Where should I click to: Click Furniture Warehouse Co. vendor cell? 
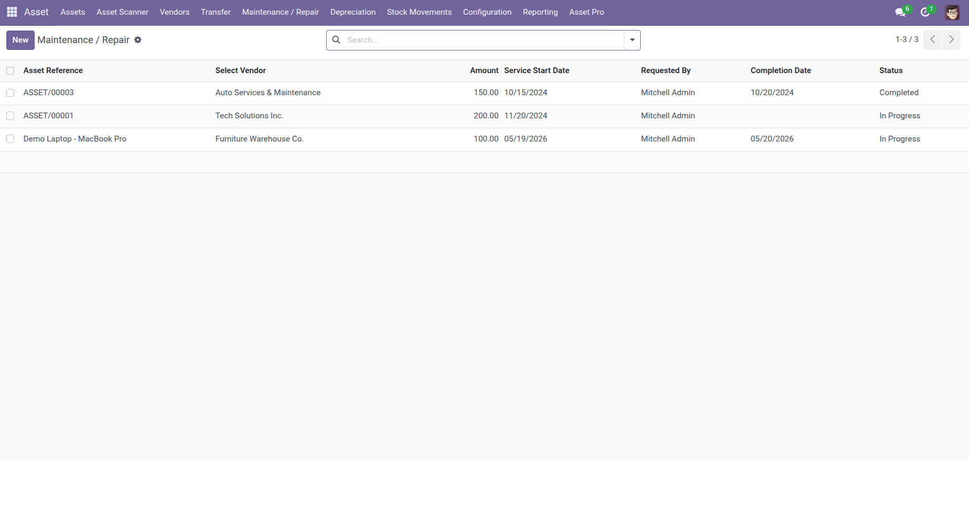(x=259, y=139)
